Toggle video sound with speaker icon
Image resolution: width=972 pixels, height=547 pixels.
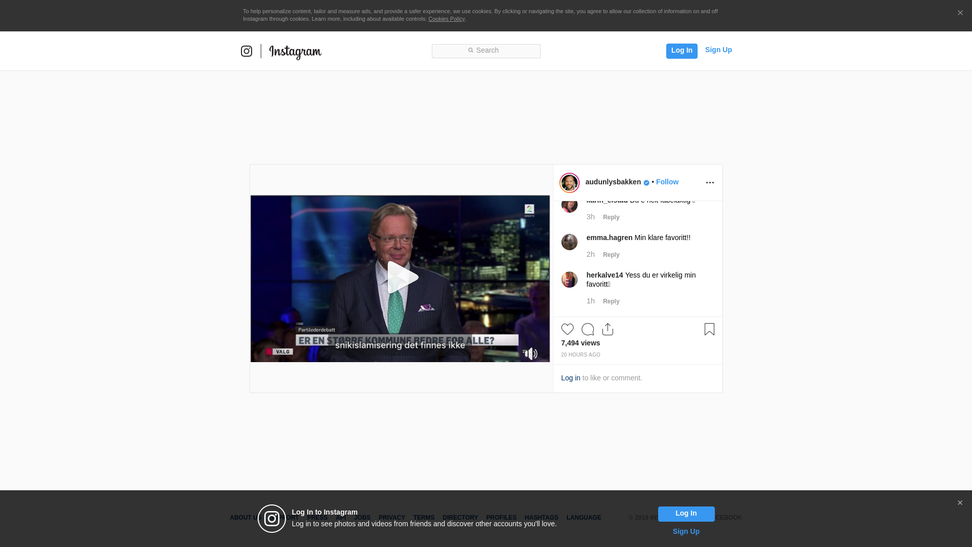530,354
